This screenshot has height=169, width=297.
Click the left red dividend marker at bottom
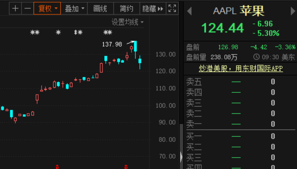[x=57, y=167]
